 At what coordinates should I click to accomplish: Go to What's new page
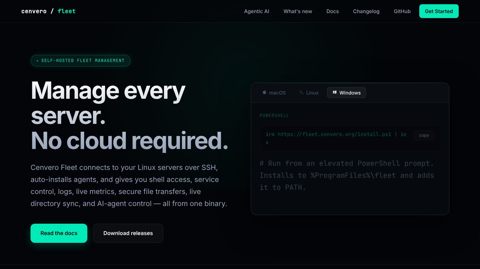[298, 11]
